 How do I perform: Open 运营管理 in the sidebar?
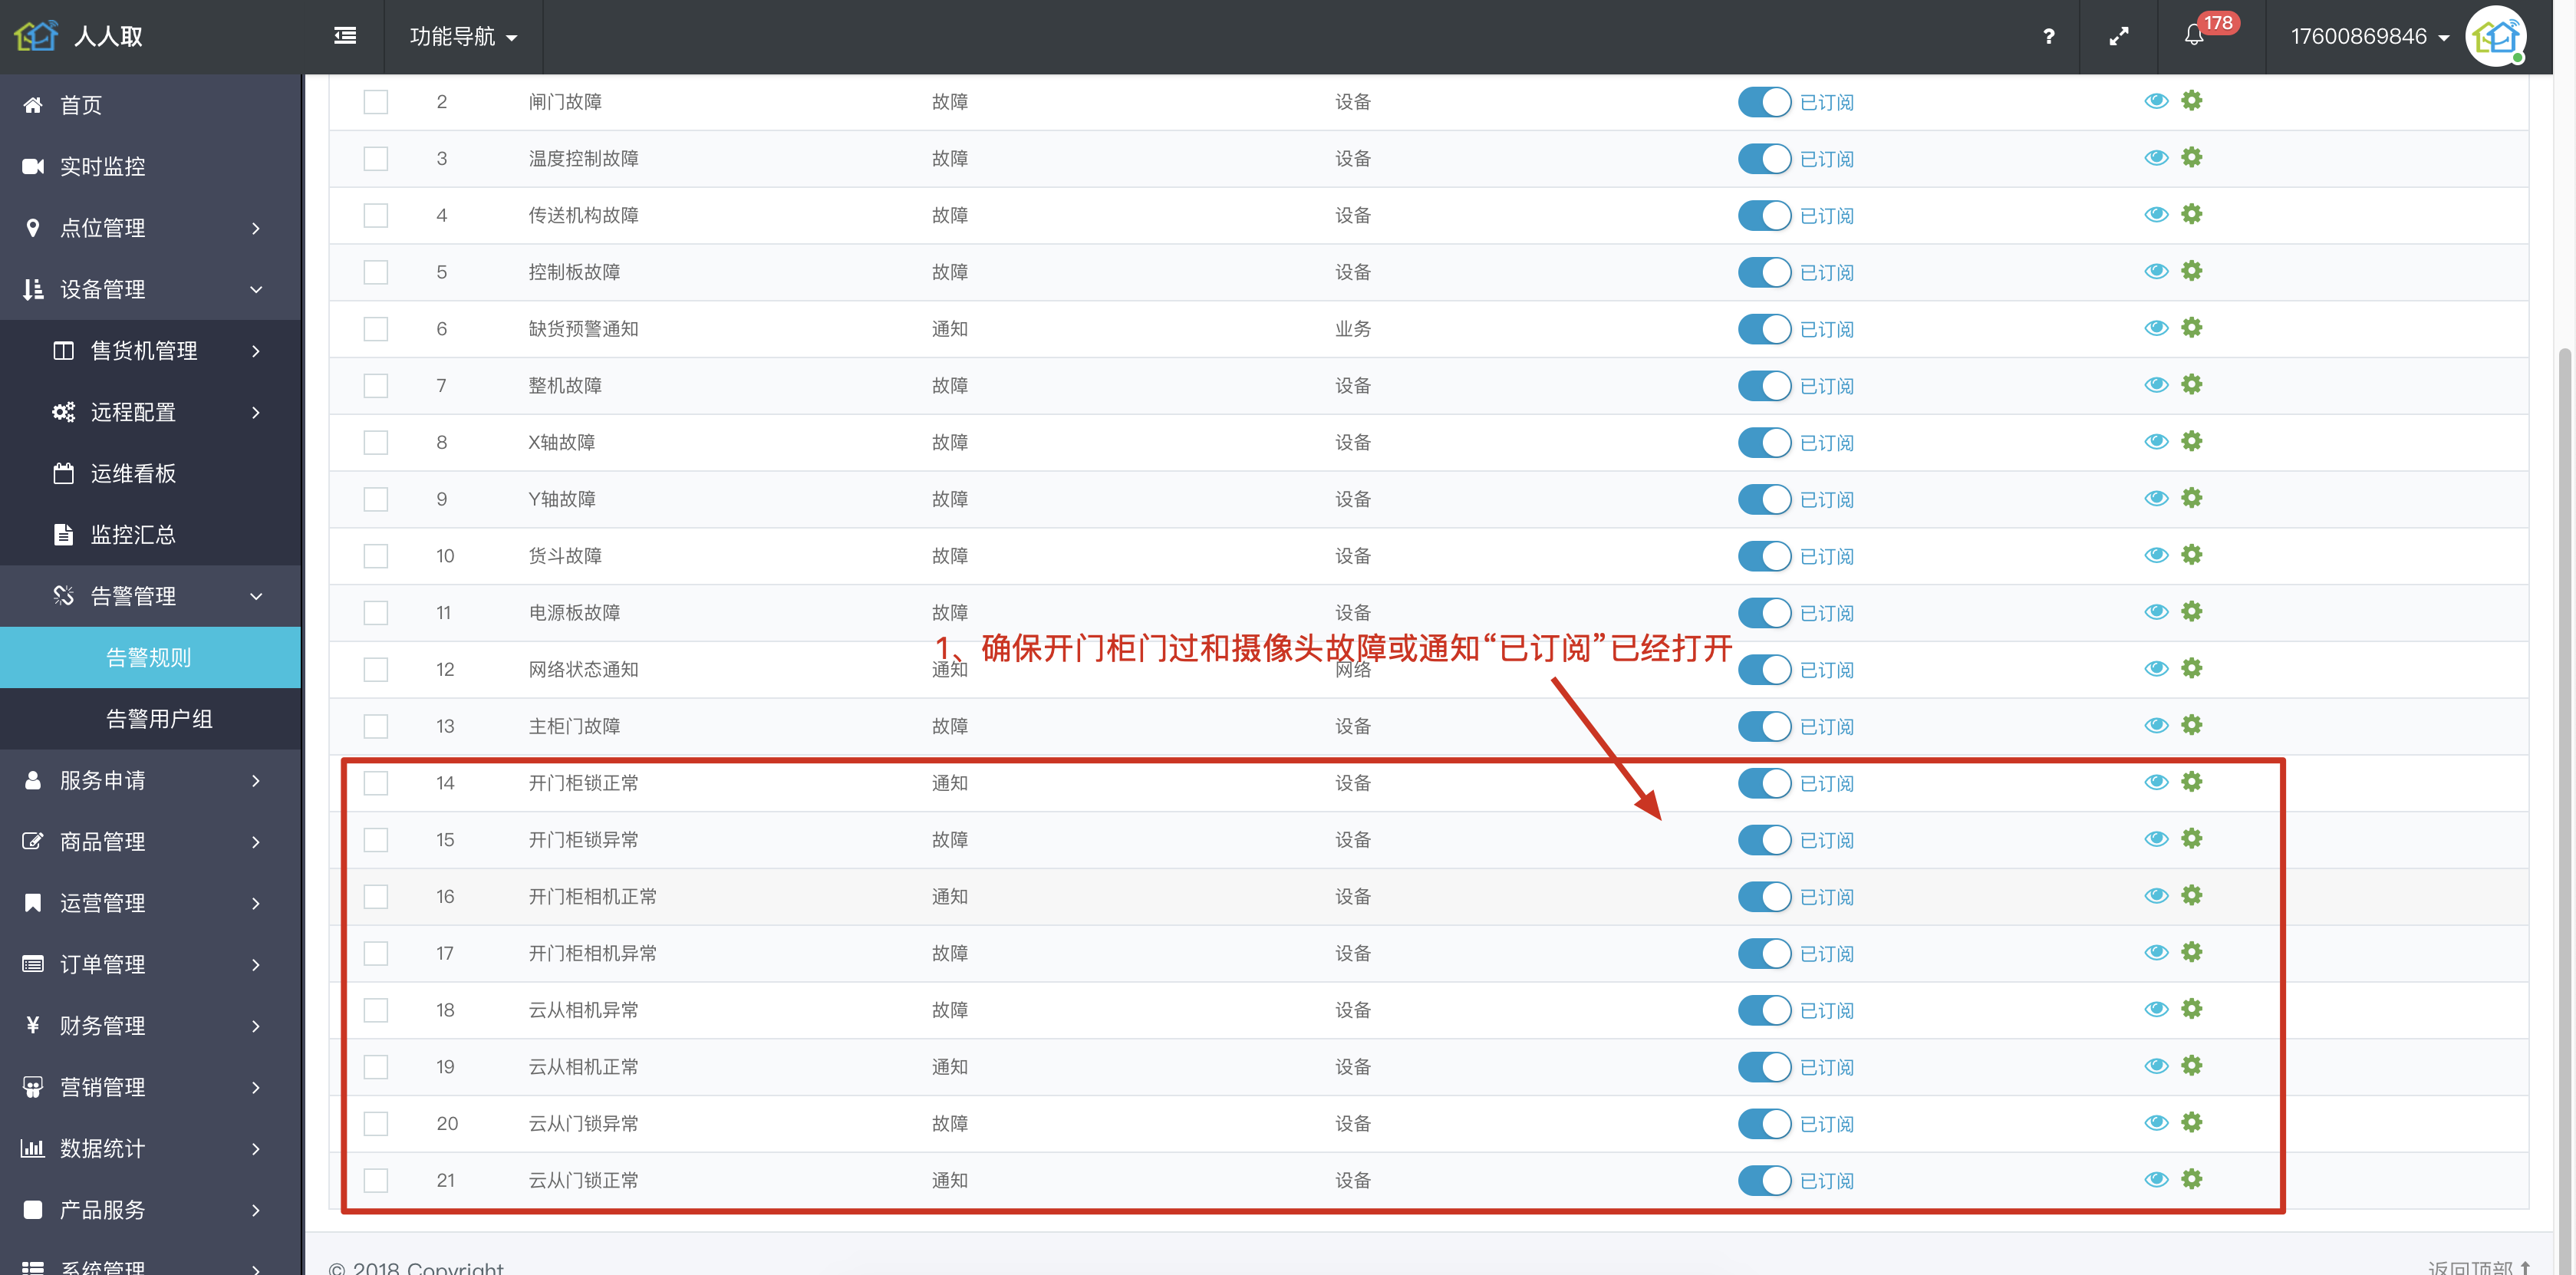[x=150, y=903]
